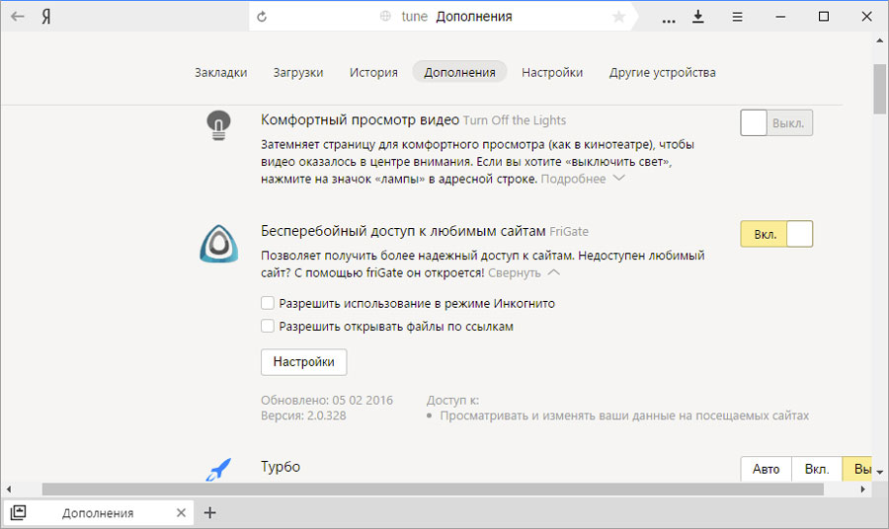The image size is (889, 529).
Task: Check 'Разрешить открывать файлы по ссылкам'
Action: 268,326
